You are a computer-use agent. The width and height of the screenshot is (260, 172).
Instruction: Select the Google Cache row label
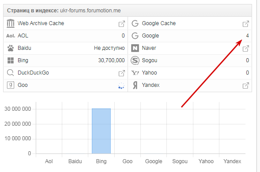click(158, 23)
